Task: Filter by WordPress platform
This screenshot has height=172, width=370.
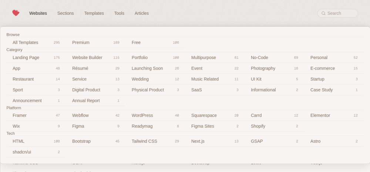Action: 155,116
